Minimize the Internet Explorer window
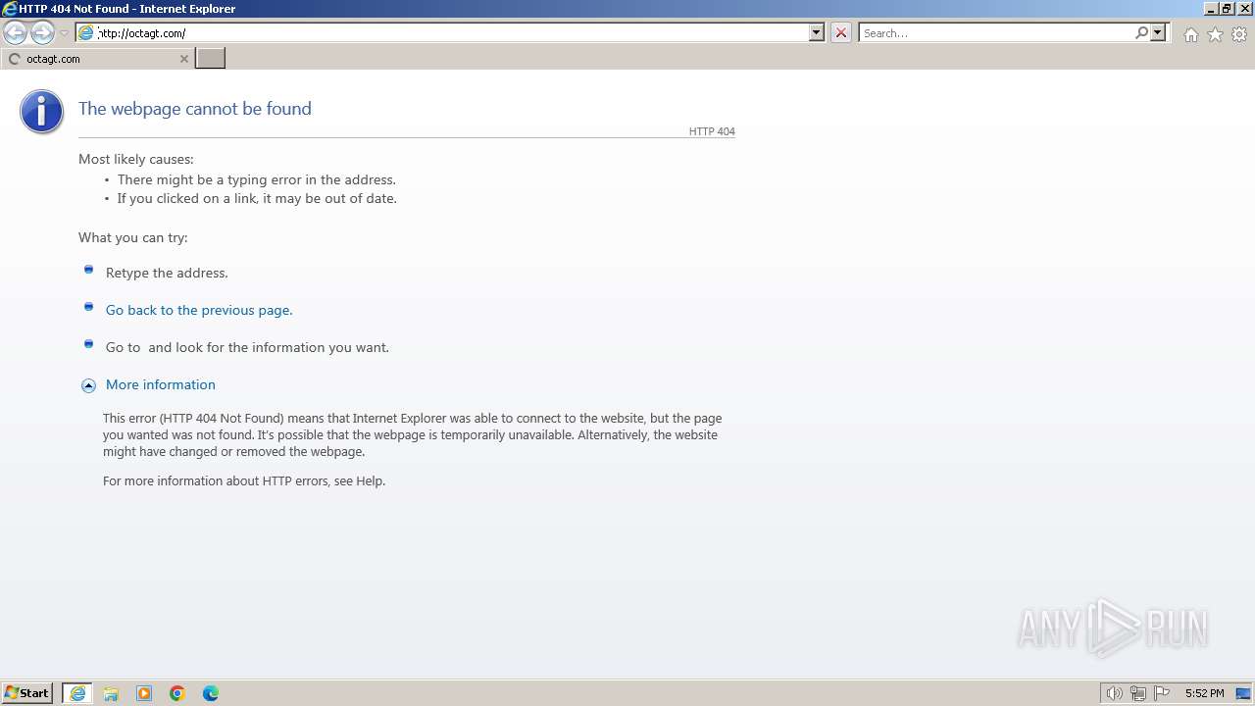The image size is (1255, 706). [x=1212, y=9]
